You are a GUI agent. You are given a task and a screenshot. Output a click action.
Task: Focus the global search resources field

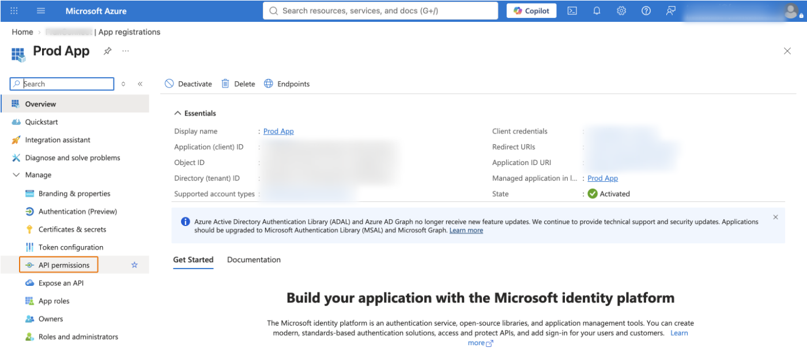[380, 11]
